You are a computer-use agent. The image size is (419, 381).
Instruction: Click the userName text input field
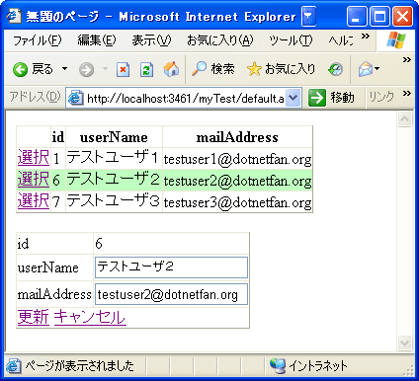tap(171, 267)
